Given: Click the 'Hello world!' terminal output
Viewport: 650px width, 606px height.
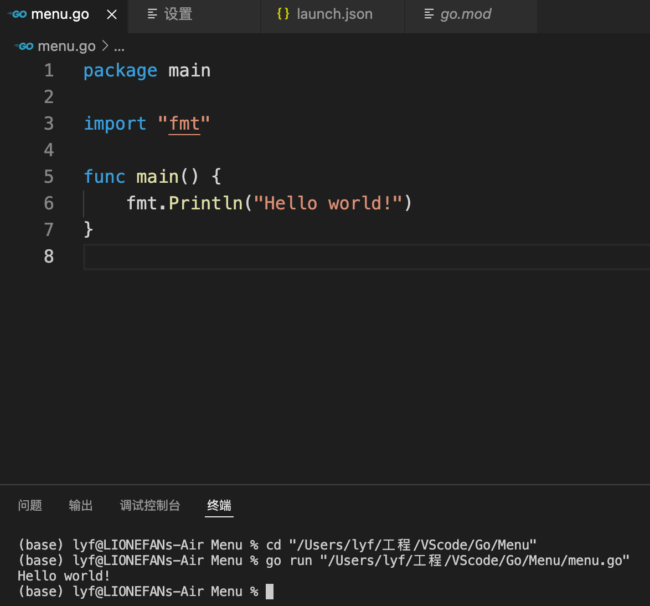Looking at the screenshot, I should pos(64,576).
